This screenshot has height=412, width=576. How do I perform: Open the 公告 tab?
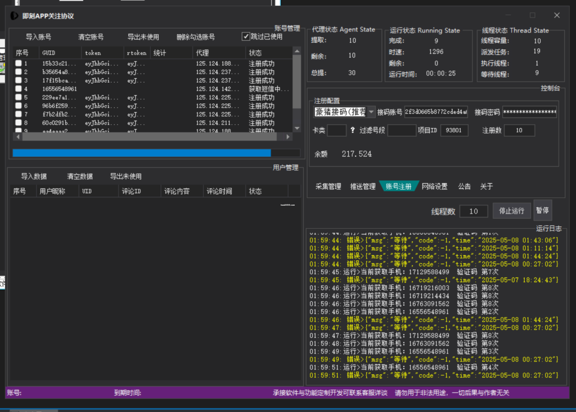pos(465,186)
